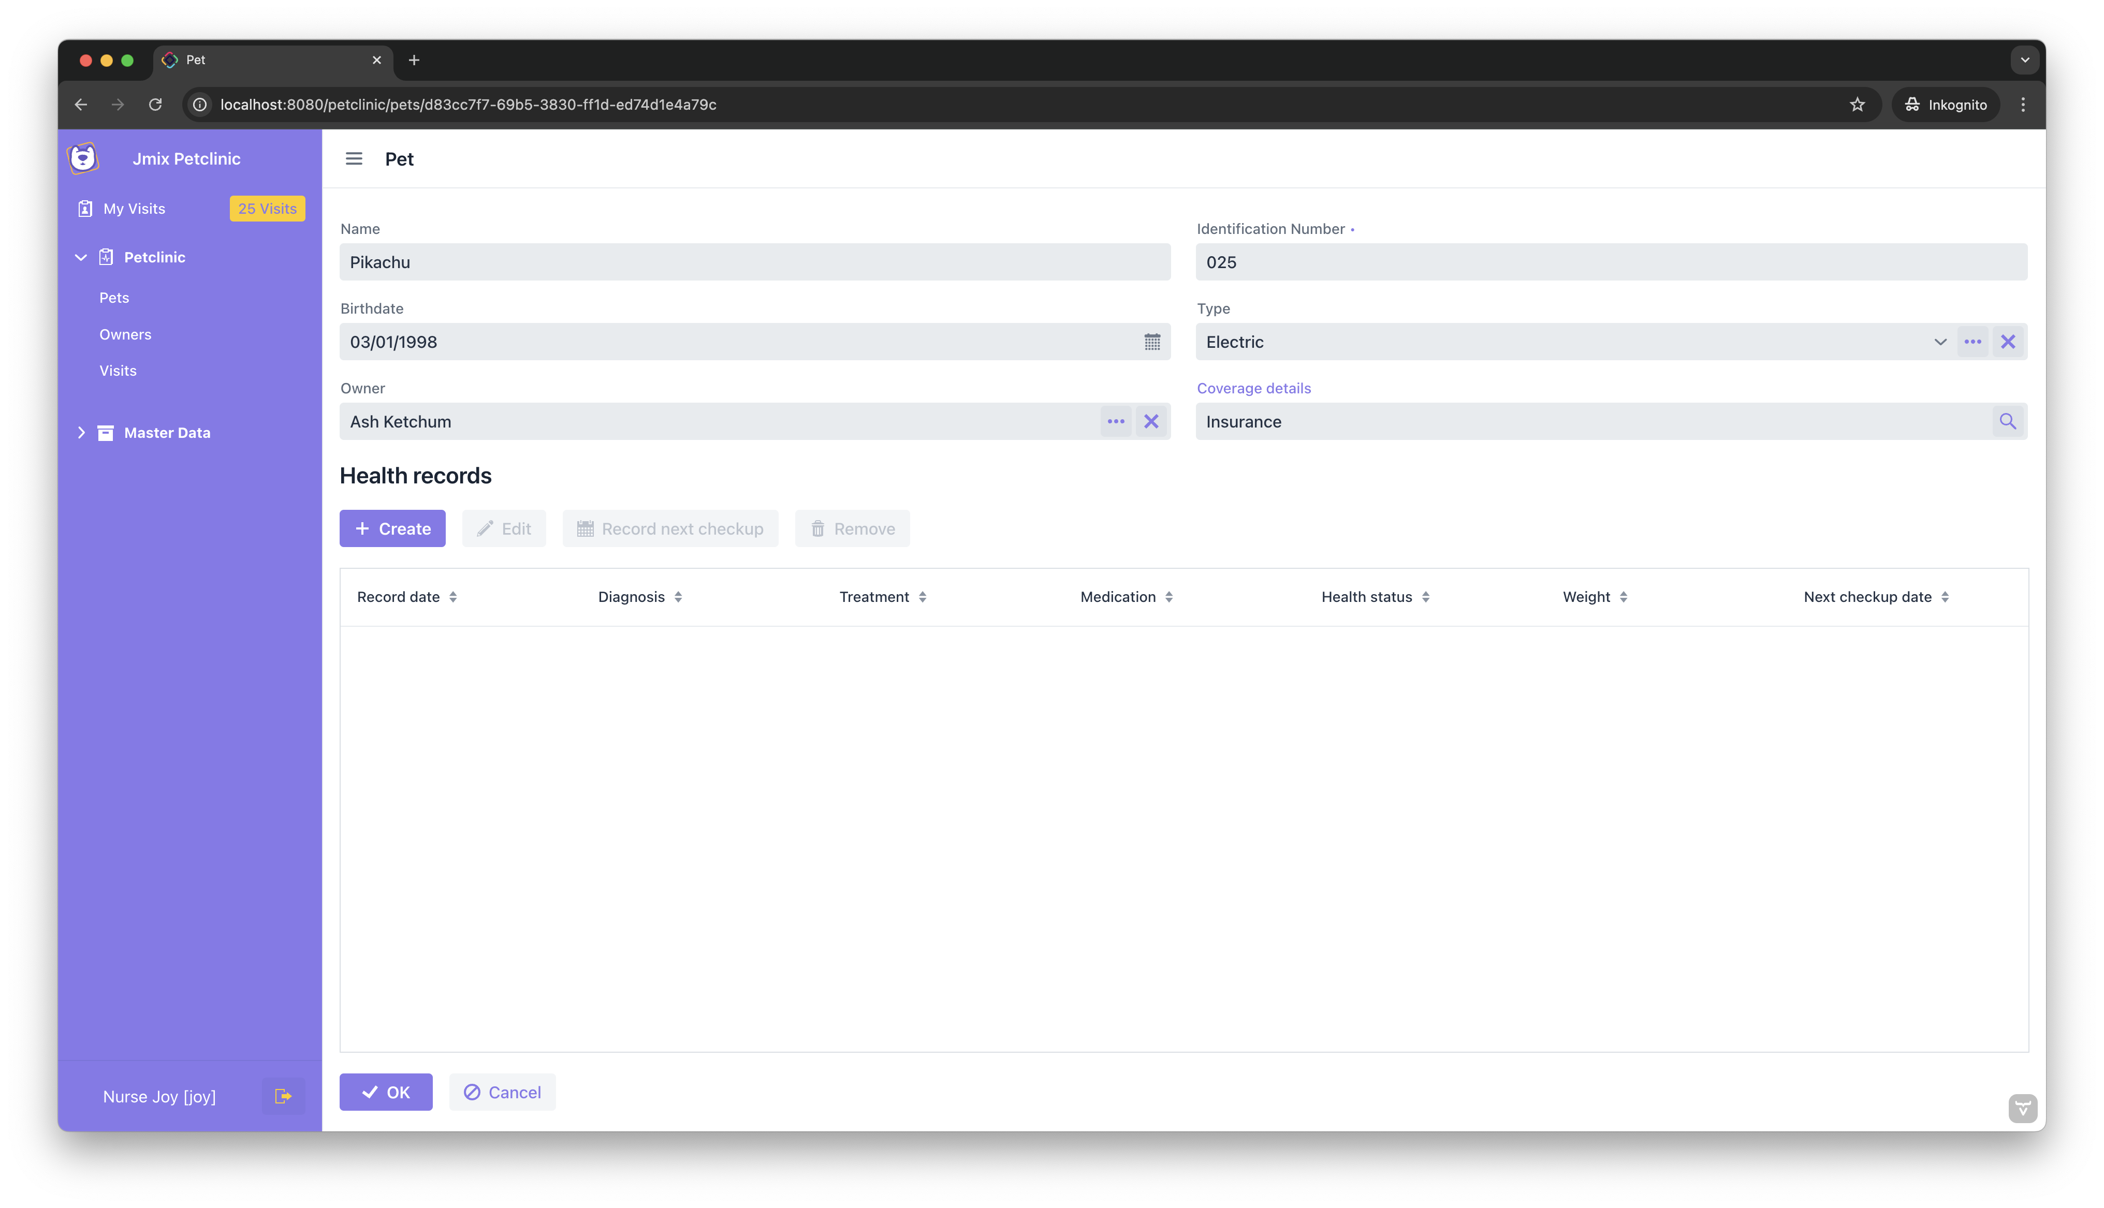
Task: Click the search icon in the Insurance field
Action: (2008, 421)
